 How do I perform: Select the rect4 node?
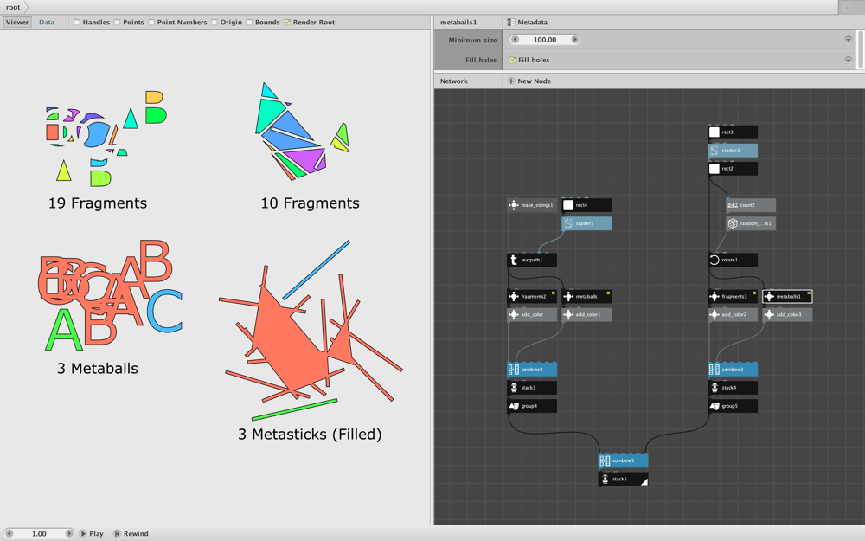point(586,205)
